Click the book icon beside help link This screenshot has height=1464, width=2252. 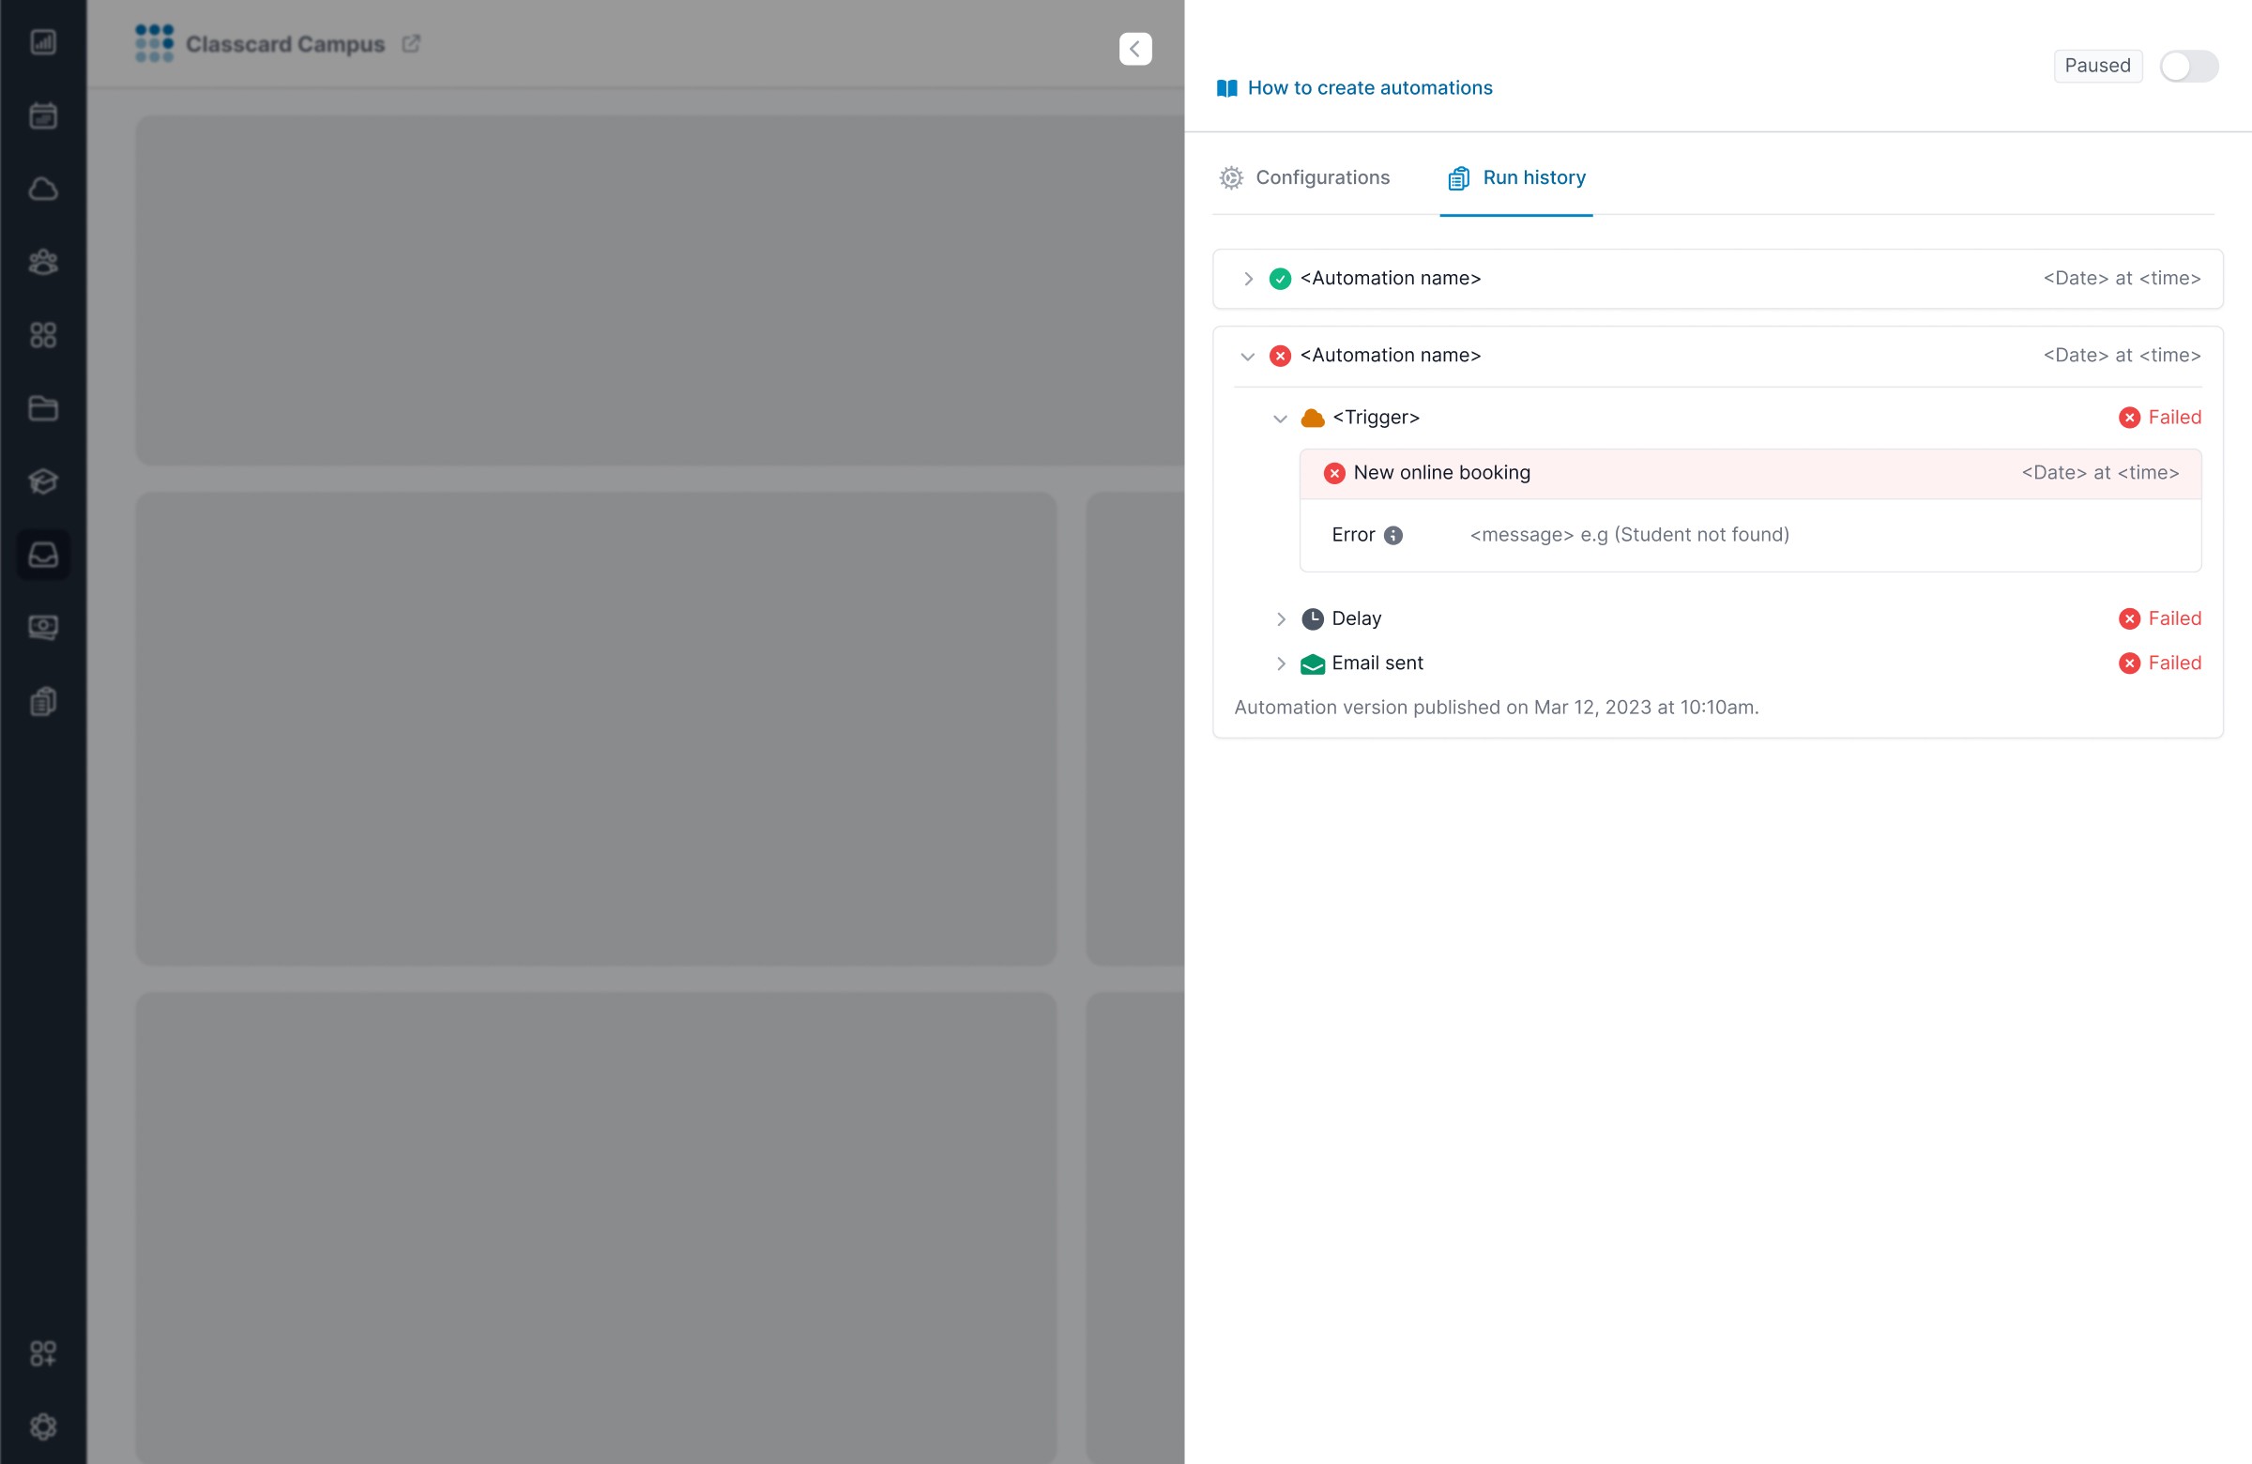coord(1227,88)
